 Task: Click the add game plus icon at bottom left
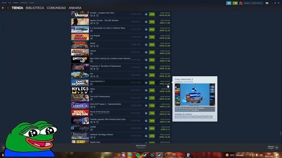pyautogui.click(x=4, y=147)
